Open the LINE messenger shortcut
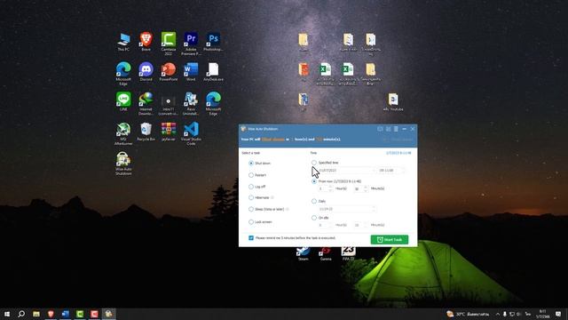Screen dimensions: 568x320 click(123, 101)
